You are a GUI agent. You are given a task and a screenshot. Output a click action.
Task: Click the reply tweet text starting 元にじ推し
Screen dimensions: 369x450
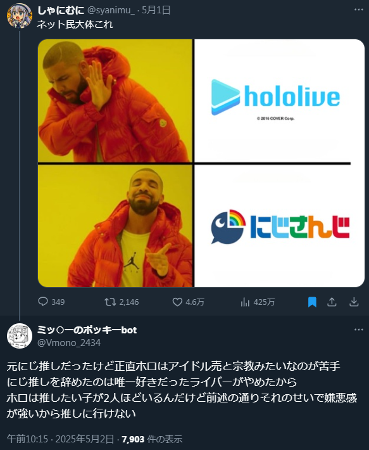182,389
